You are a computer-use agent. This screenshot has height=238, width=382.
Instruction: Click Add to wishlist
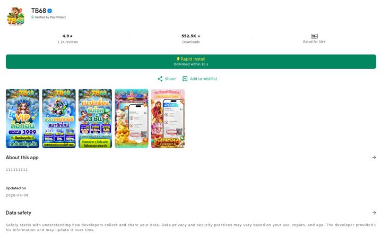click(200, 79)
